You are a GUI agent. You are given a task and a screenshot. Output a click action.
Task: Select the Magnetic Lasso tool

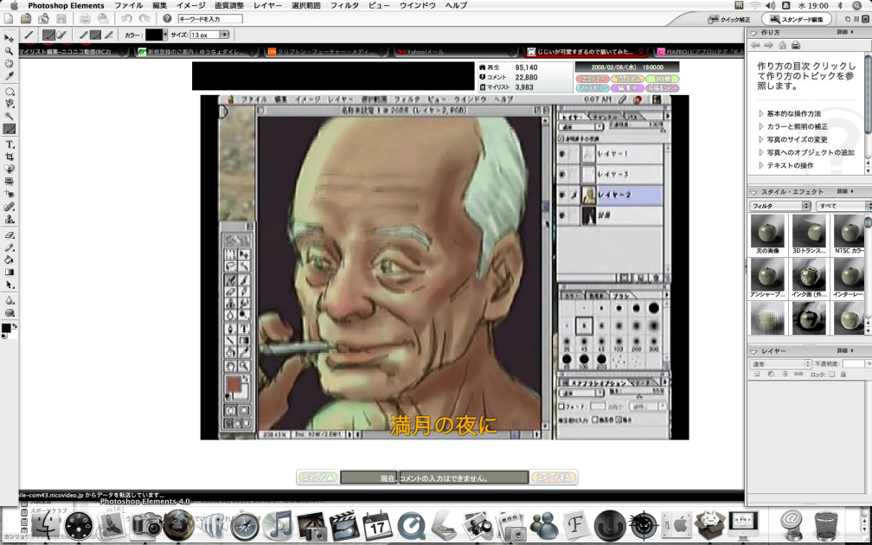(9, 104)
